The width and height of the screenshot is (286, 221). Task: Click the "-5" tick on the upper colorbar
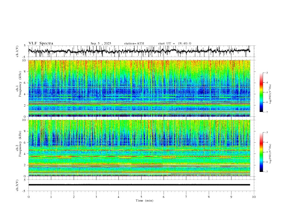(266, 92)
